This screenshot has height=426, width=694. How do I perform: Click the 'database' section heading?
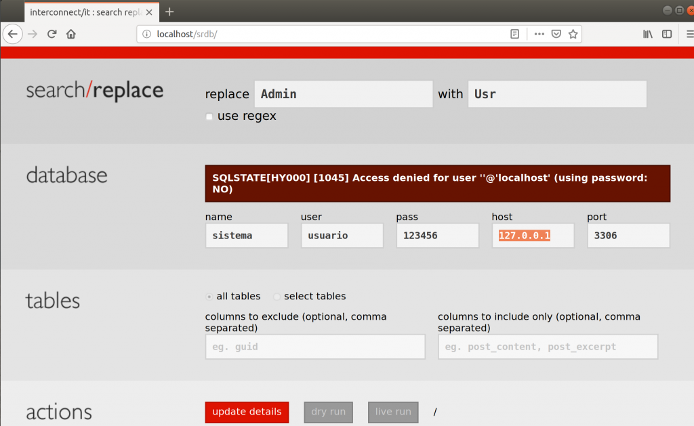tap(67, 175)
